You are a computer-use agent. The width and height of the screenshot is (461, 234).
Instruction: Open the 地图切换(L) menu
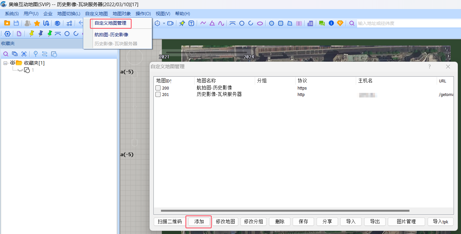point(69,14)
